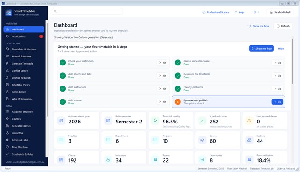Screen dimensions: 300x172
Task: Open the Dashboard sidebar item
Action: (x=23, y=29)
